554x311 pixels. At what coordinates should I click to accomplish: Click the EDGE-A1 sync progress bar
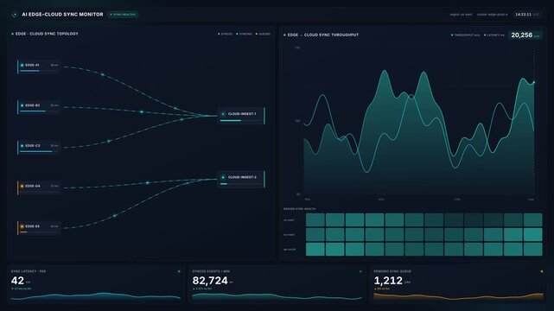pyautogui.click(x=38, y=71)
